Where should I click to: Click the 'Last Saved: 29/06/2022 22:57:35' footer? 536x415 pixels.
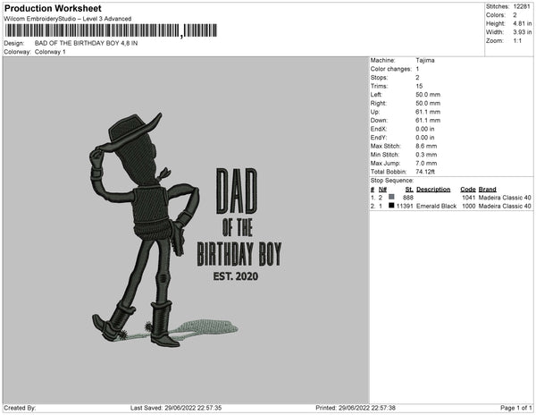pyautogui.click(x=176, y=408)
